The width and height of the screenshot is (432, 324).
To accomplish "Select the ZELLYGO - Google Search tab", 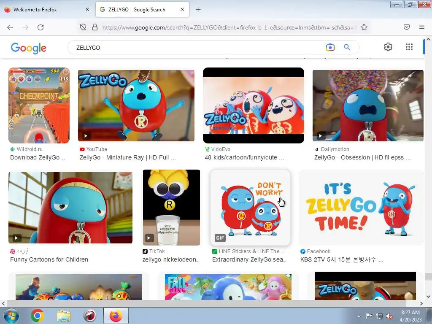I will 142,9.
